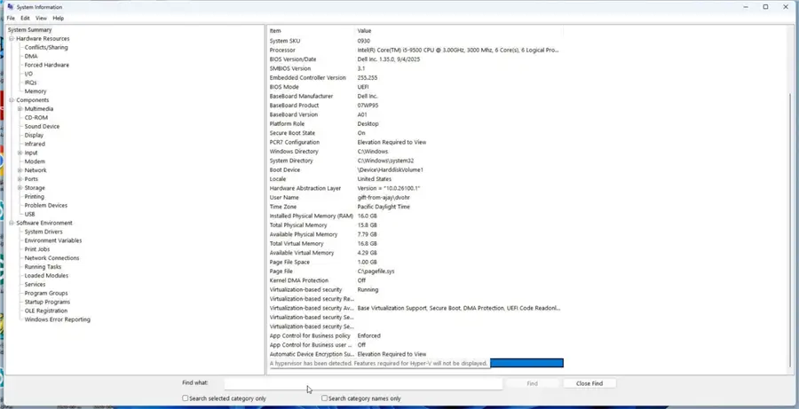The image size is (799, 409).
Task: Select the User Name row
Action: [415, 198]
